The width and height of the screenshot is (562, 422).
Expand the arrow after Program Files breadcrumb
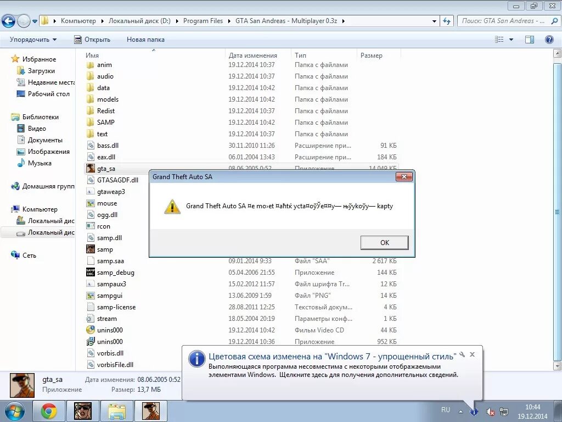click(229, 21)
